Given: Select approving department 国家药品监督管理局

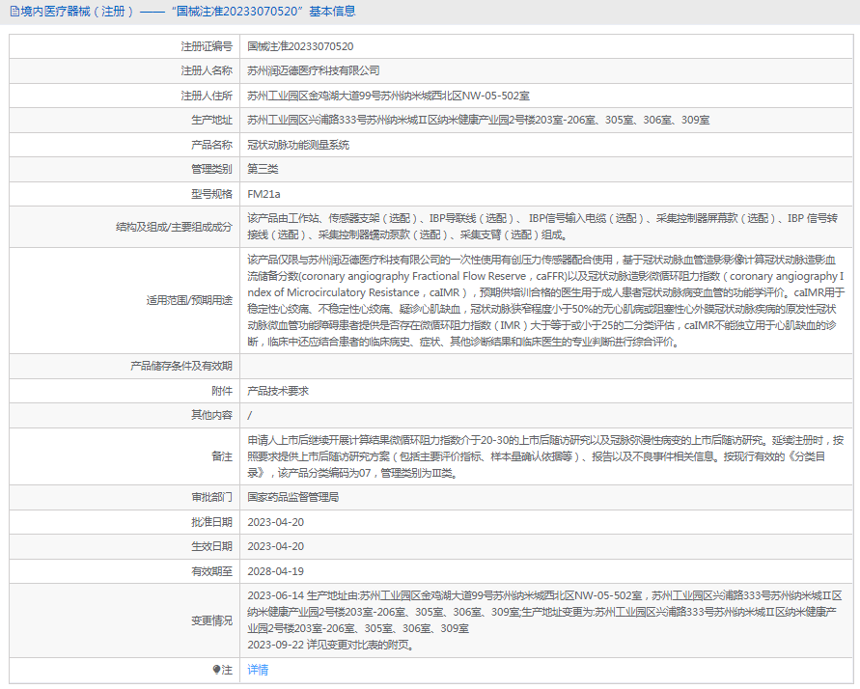Looking at the screenshot, I should click(x=292, y=497).
